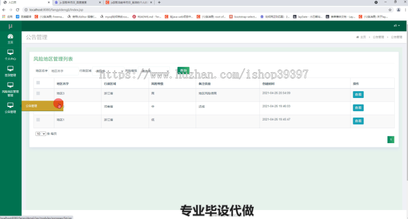Open 公告管理 monitor icon in sidebar
408x219 pixels.
(10, 105)
